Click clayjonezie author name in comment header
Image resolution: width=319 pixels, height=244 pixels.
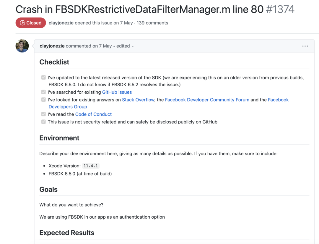coord(52,46)
